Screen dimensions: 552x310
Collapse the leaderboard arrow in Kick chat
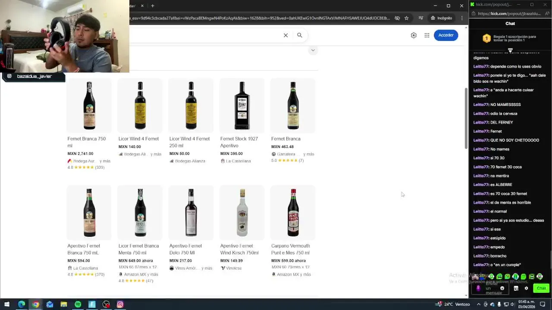[510, 50]
